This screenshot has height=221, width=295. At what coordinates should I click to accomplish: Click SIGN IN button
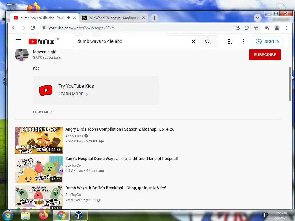(x=267, y=41)
